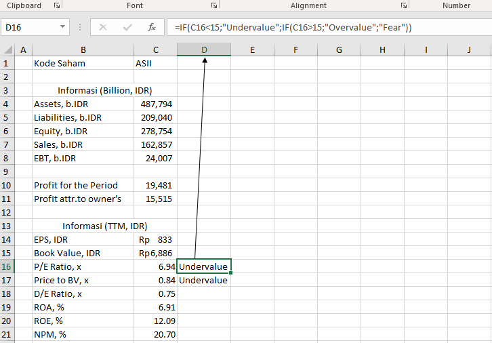Click the Enter checkmark in formula bar
Viewport: 492px width, 343px height.
click(127, 27)
